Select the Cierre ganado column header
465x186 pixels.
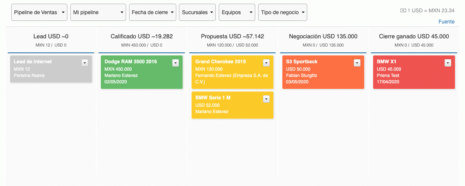click(414, 36)
